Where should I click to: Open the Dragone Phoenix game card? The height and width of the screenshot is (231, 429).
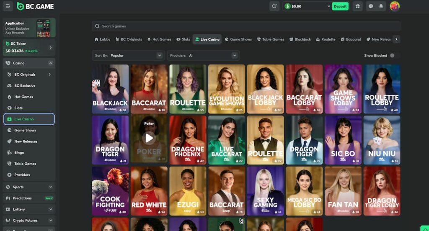tap(188, 140)
